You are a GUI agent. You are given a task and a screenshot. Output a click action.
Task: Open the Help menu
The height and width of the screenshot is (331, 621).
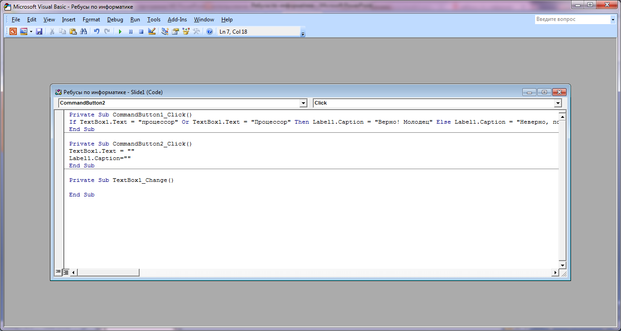pyautogui.click(x=227, y=20)
